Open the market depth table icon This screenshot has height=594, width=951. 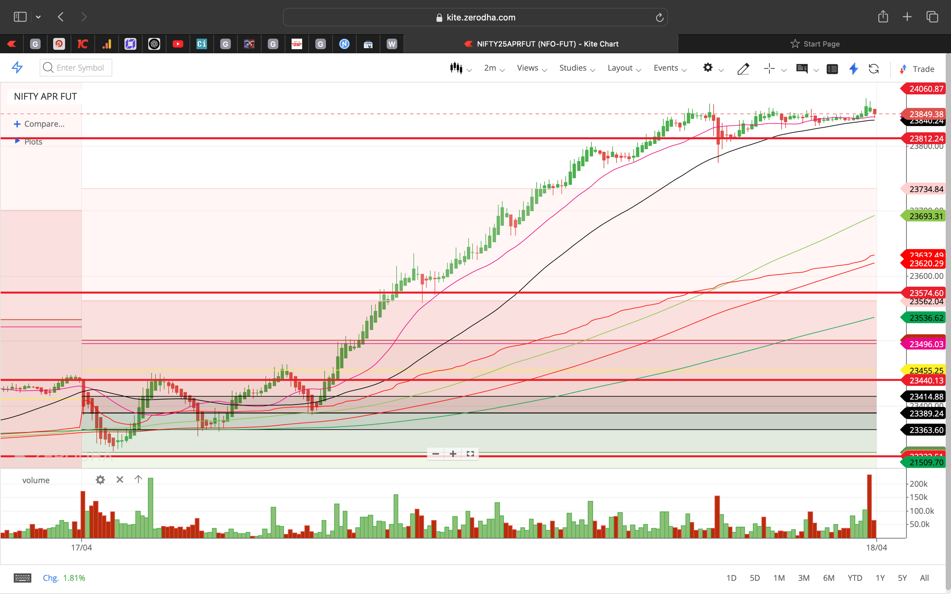832,69
